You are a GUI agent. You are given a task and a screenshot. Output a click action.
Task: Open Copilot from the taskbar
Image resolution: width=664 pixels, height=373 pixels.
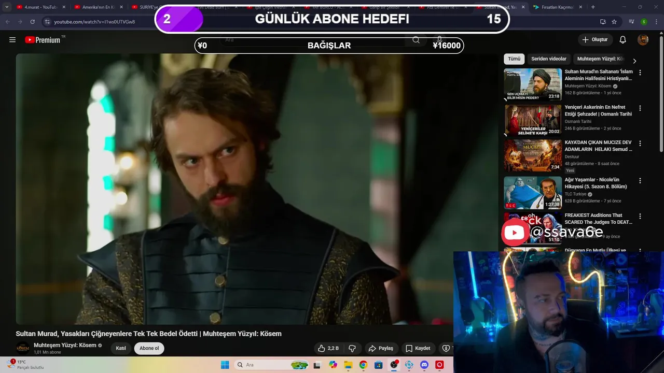(333, 365)
